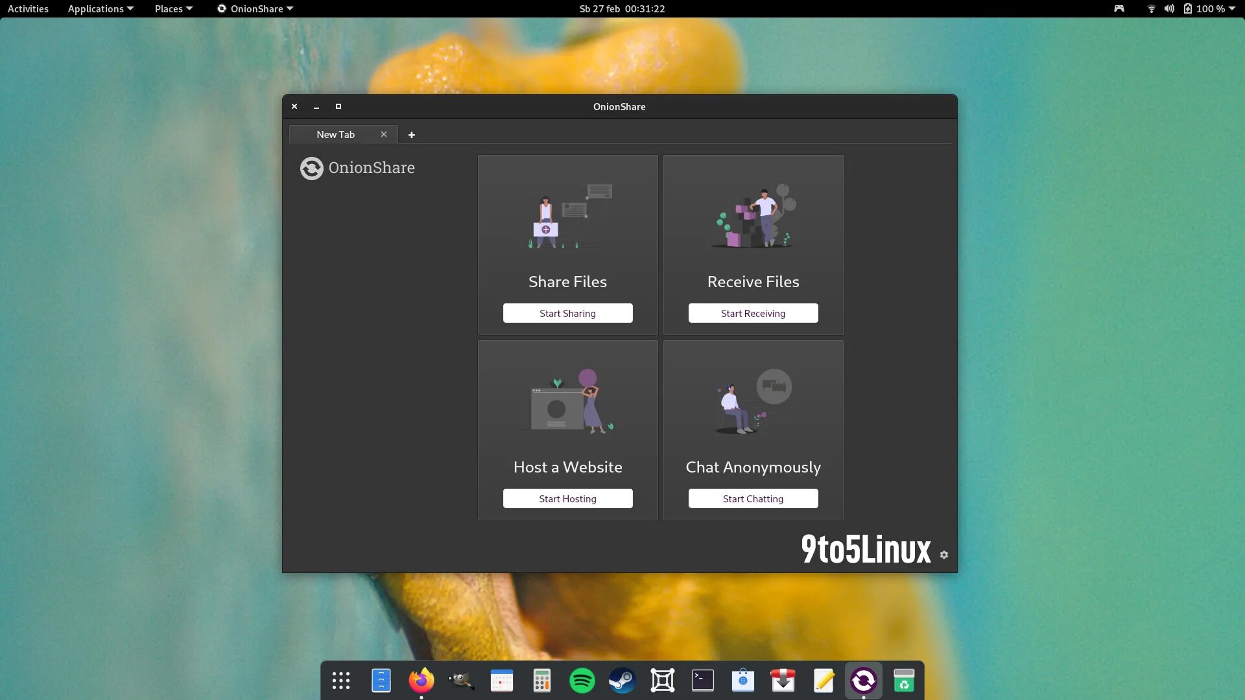
Task: Open Firefox from the dock
Action: click(x=421, y=681)
